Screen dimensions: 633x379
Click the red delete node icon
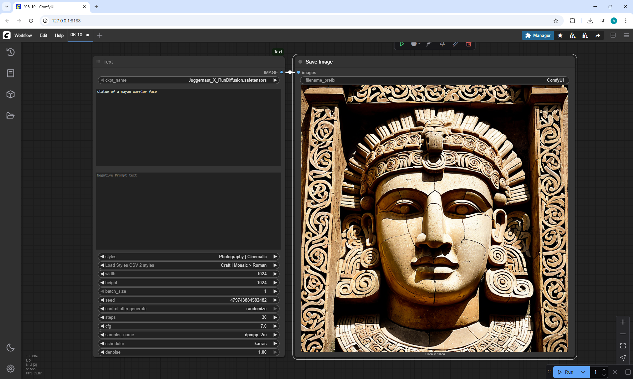point(468,44)
